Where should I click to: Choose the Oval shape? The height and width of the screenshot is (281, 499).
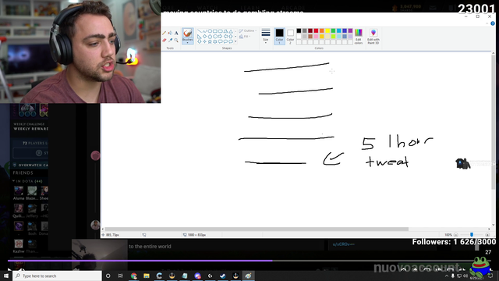tap(210, 31)
